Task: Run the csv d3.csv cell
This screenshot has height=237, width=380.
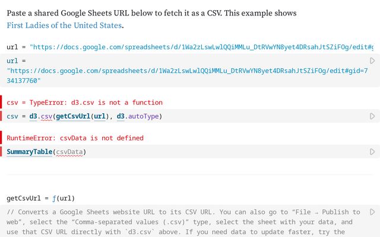Action: coord(372,116)
